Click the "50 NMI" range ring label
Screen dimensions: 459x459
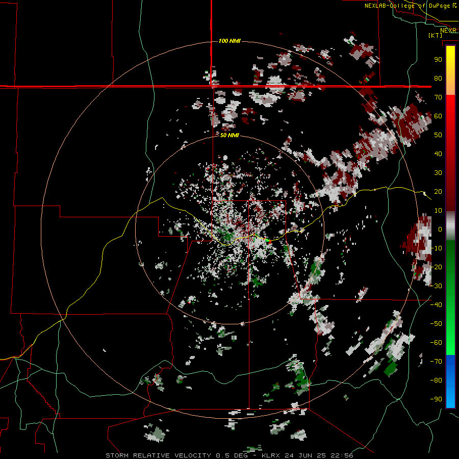(229, 135)
